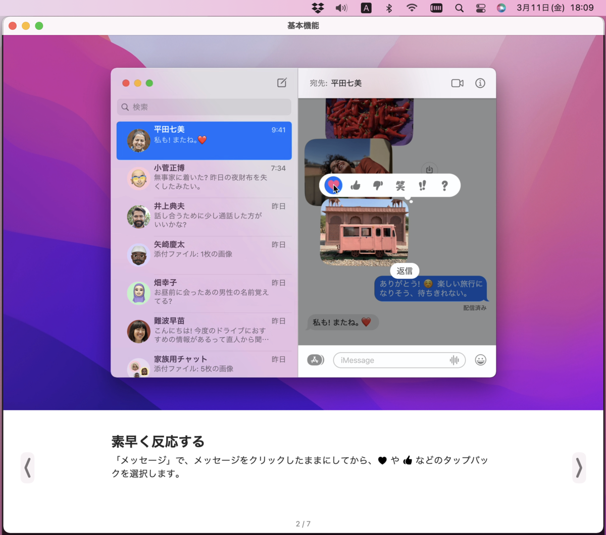Open Control Center from the menu bar
Screen dimensions: 606x535
[481, 8]
